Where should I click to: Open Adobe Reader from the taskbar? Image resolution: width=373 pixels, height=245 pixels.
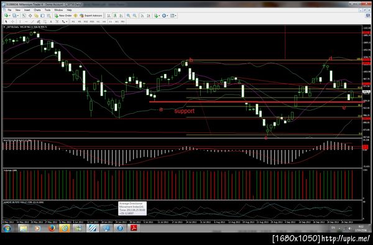pyautogui.click(x=134, y=228)
